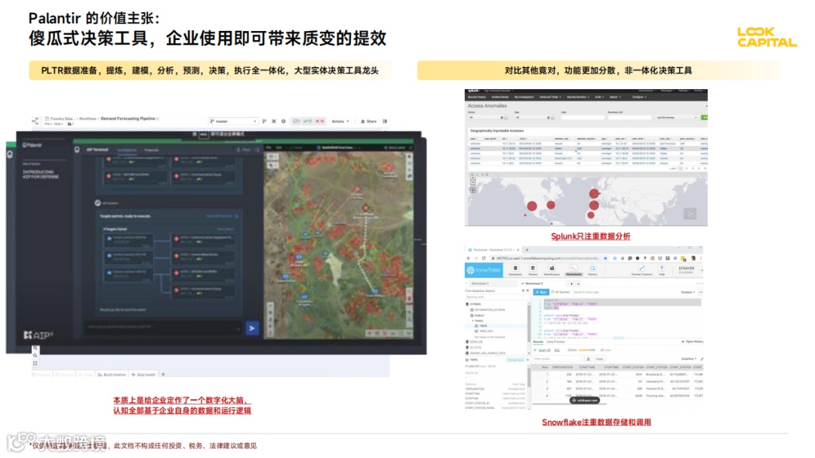Screen dimensions: 815x458
Task: Open the Foundry Actions dropdown
Action: point(340,121)
